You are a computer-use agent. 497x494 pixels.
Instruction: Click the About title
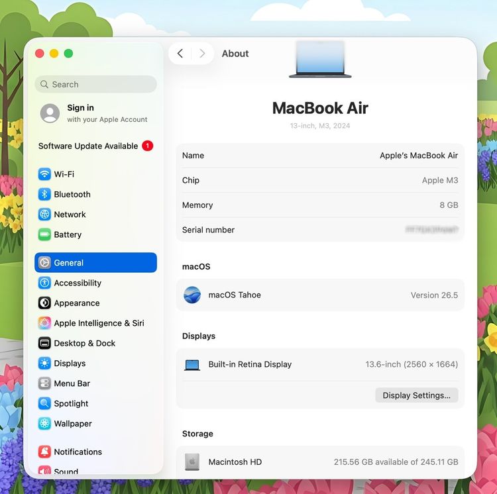point(235,54)
